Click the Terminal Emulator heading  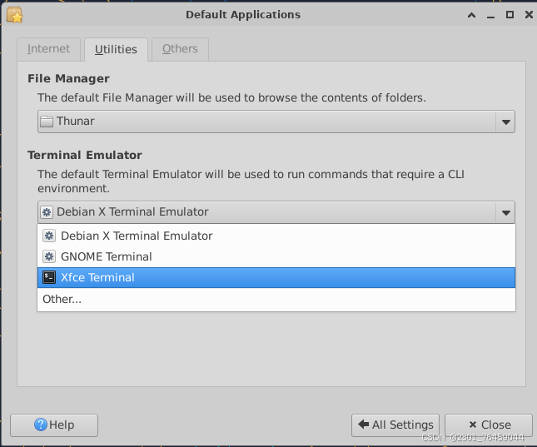click(85, 155)
